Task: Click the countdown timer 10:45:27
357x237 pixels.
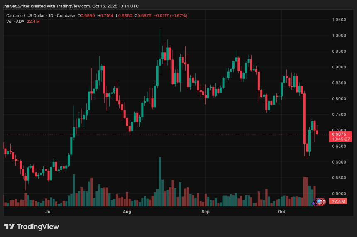Action: [x=340, y=139]
